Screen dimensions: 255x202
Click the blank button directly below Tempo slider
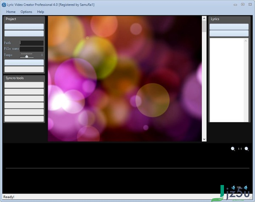(24, 63)
